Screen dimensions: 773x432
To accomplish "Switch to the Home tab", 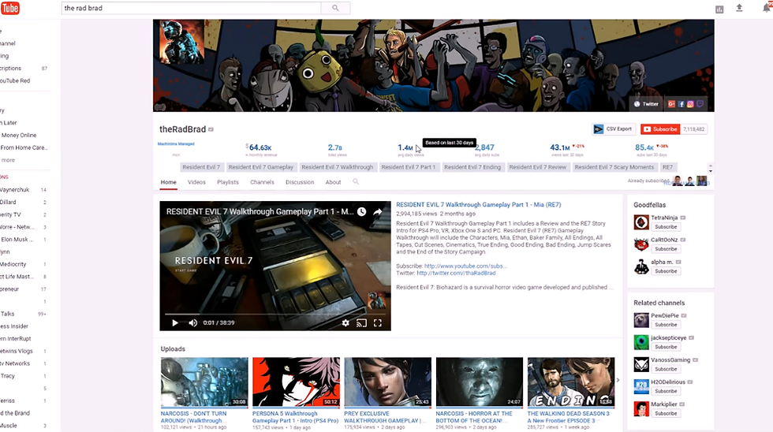I will (168, 182).
